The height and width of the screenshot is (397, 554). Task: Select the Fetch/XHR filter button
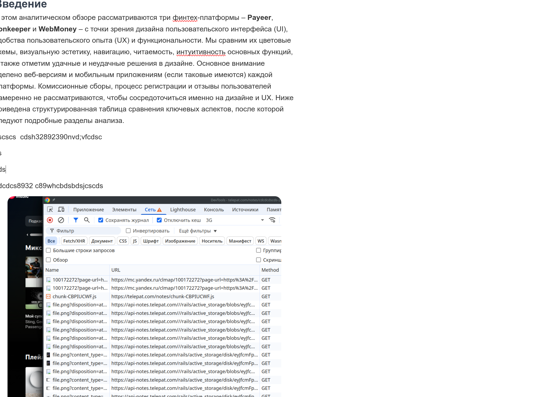tap(74, 241)
